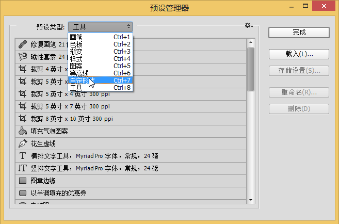339x224 pixels.
Task: Maximize the 预设管理器 window
Action: tap(305, 6)
